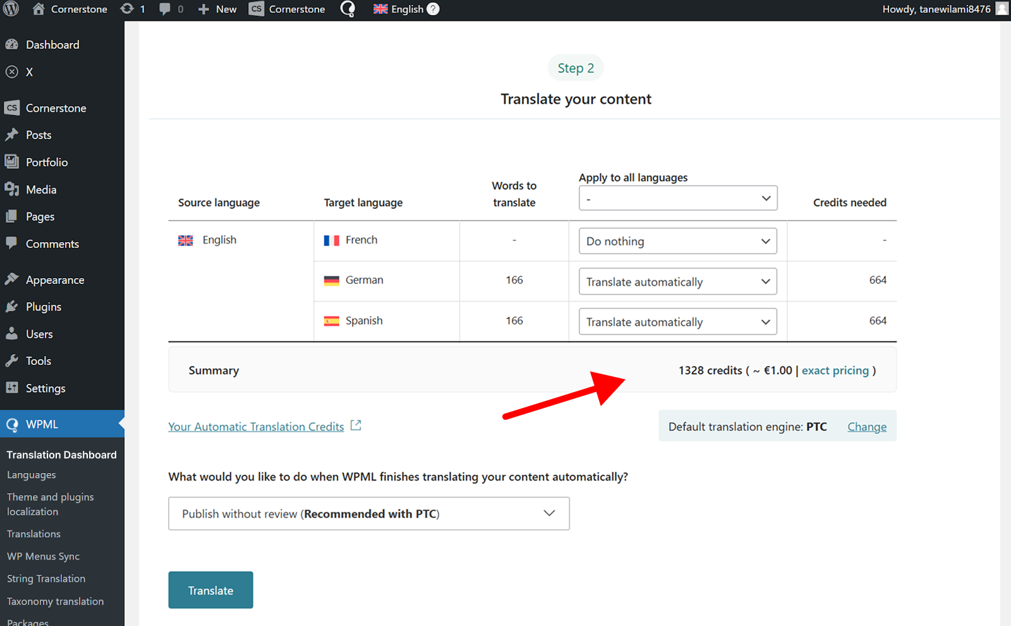Click the WPML logo icon in top bar
Viewport: 1011px width, 626px height.
pyautogui.click(x=348, y=9)
